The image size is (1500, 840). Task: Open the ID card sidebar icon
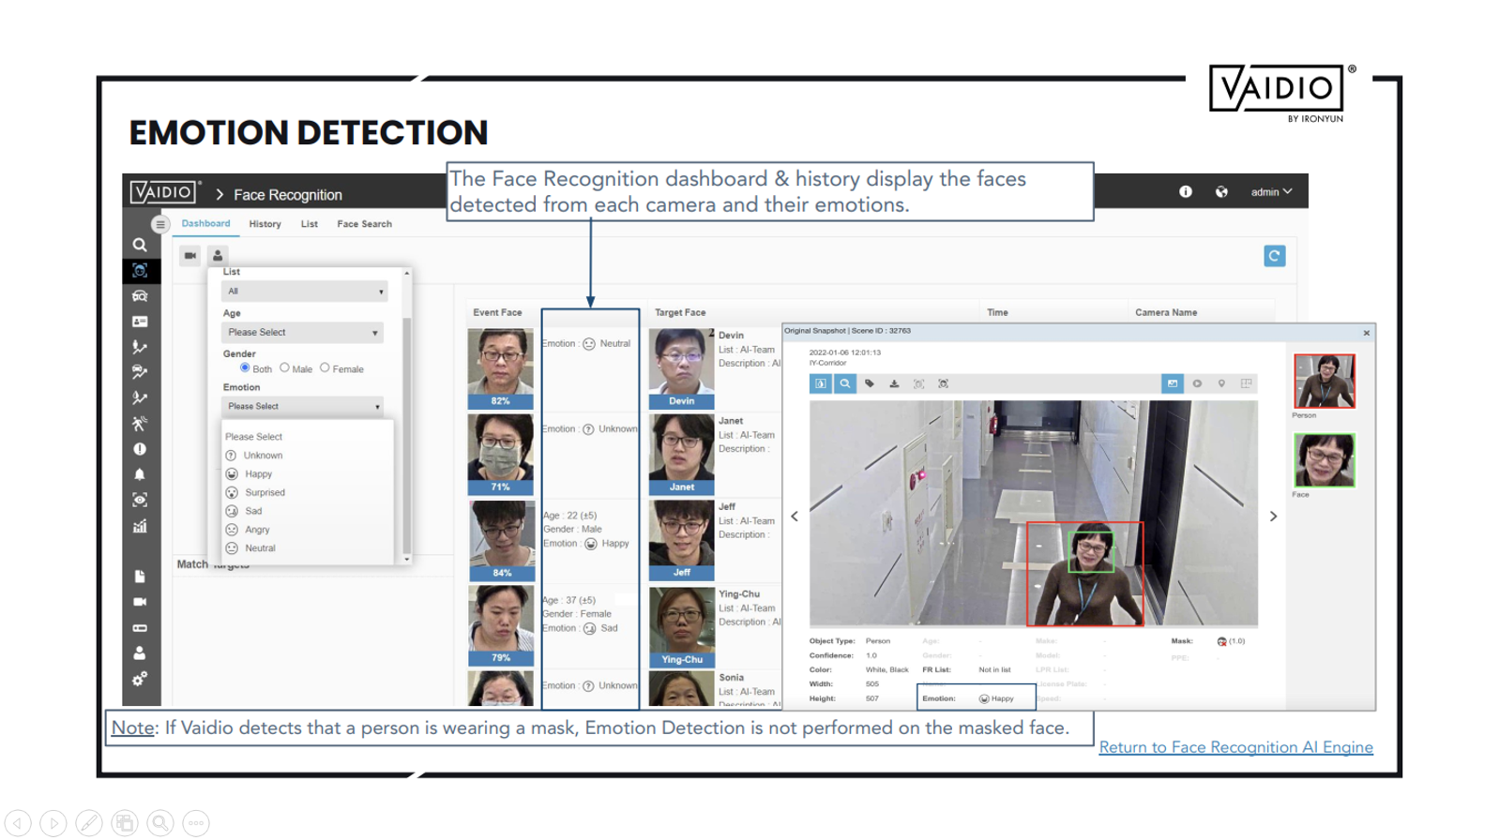tap(140, 322)
